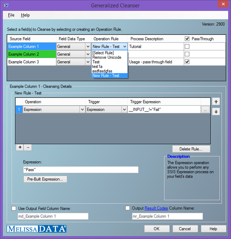
Task: Enable Use Output Field Column Name
Action: pos(14,208)
